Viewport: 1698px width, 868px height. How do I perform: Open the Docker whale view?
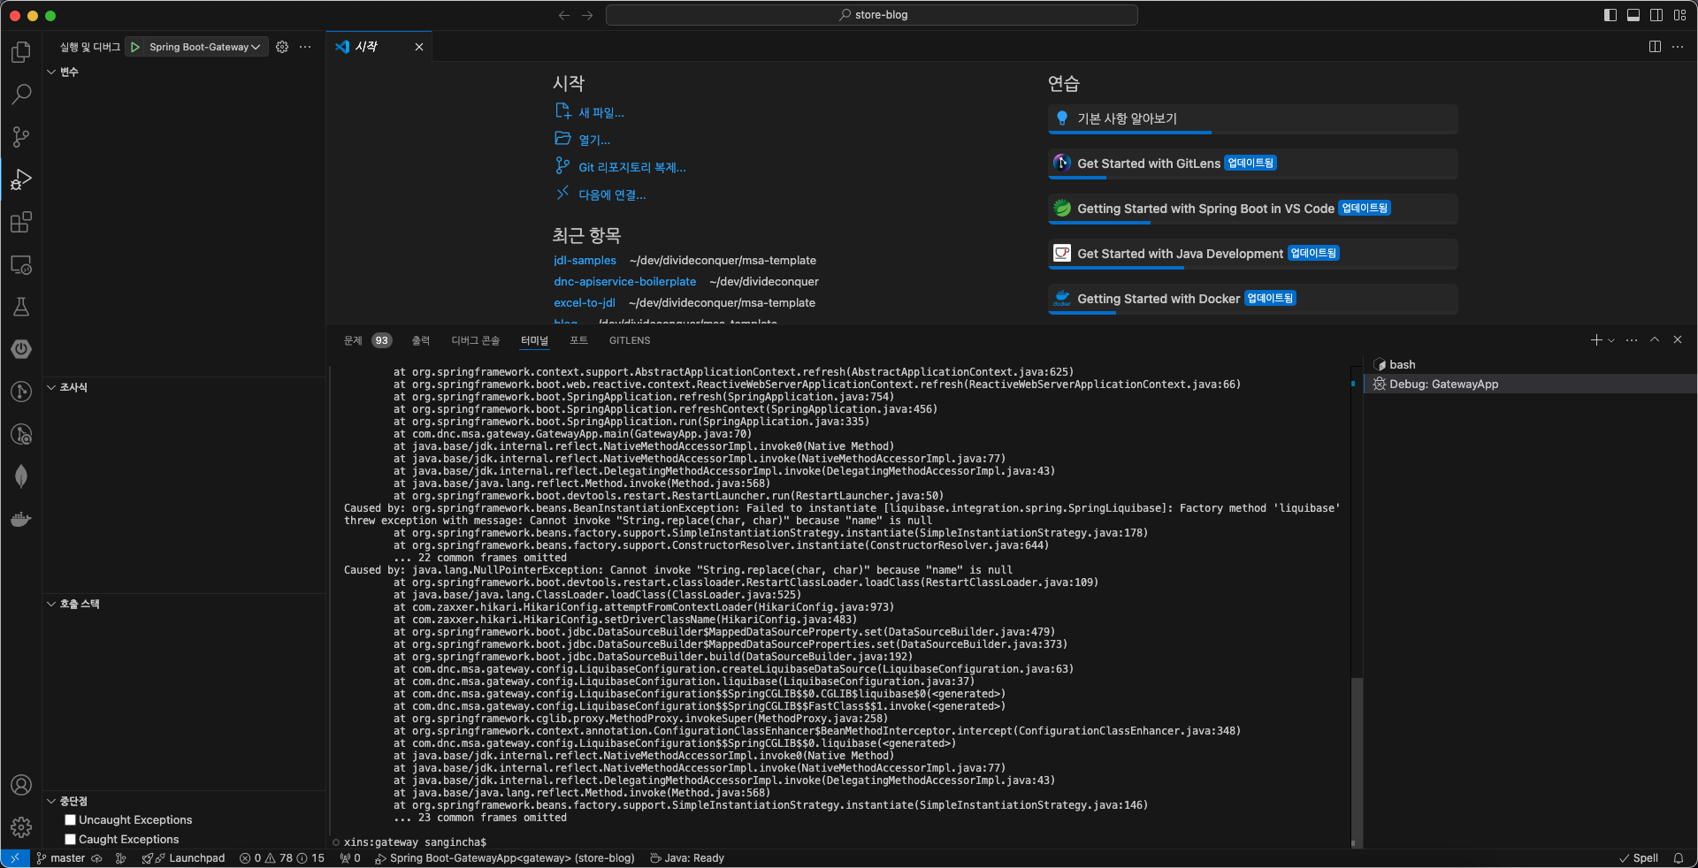click(x=21, y=519)
